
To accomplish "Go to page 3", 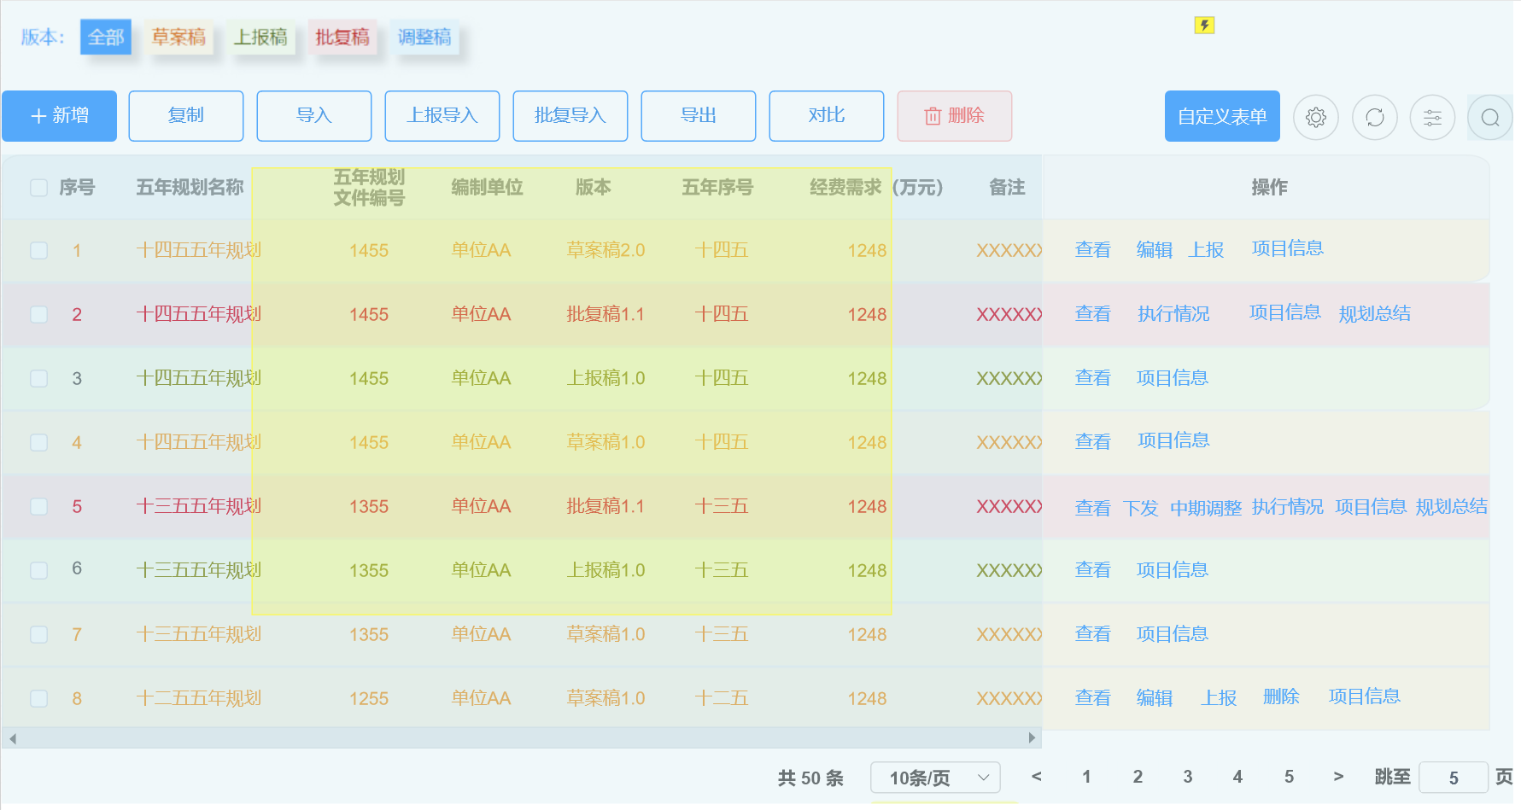I will coord(1188,777).
